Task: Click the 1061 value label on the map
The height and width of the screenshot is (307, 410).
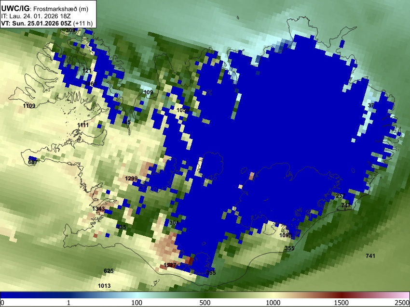Action: 91,84
